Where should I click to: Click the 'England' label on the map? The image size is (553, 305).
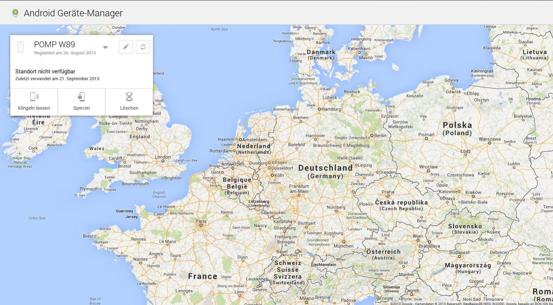[140, 136]
